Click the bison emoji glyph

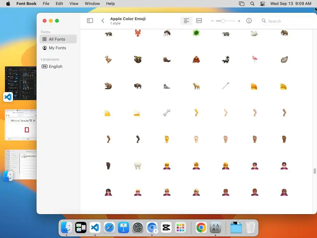coord(138,86)
